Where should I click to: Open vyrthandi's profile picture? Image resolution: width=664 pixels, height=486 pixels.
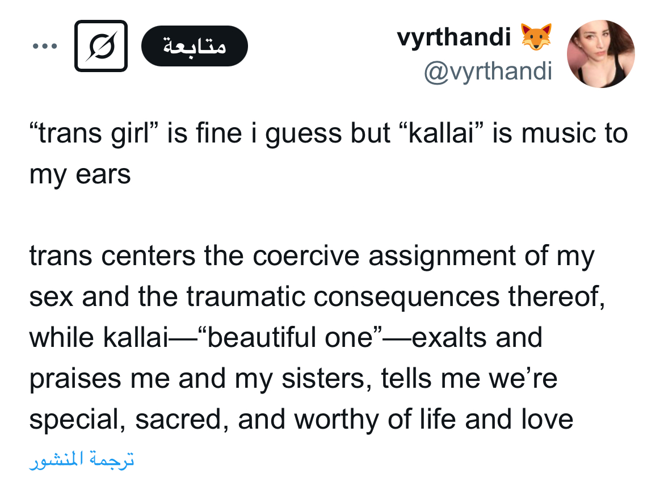click(x=601, y=54)
